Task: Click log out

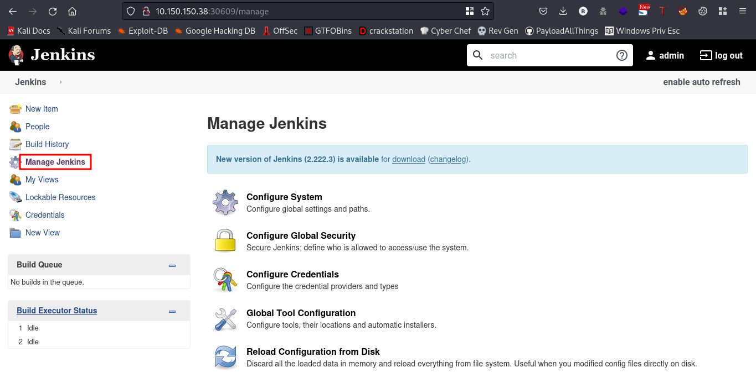Action: click(x=721, y=55)
